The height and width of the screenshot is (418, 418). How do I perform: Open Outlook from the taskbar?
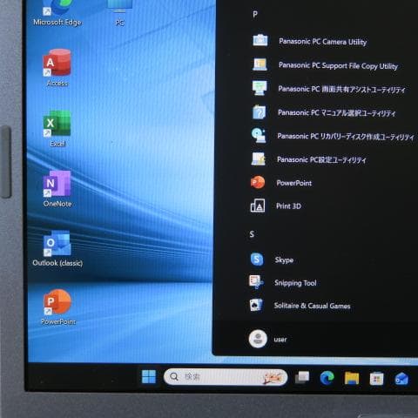pos(401,379)
